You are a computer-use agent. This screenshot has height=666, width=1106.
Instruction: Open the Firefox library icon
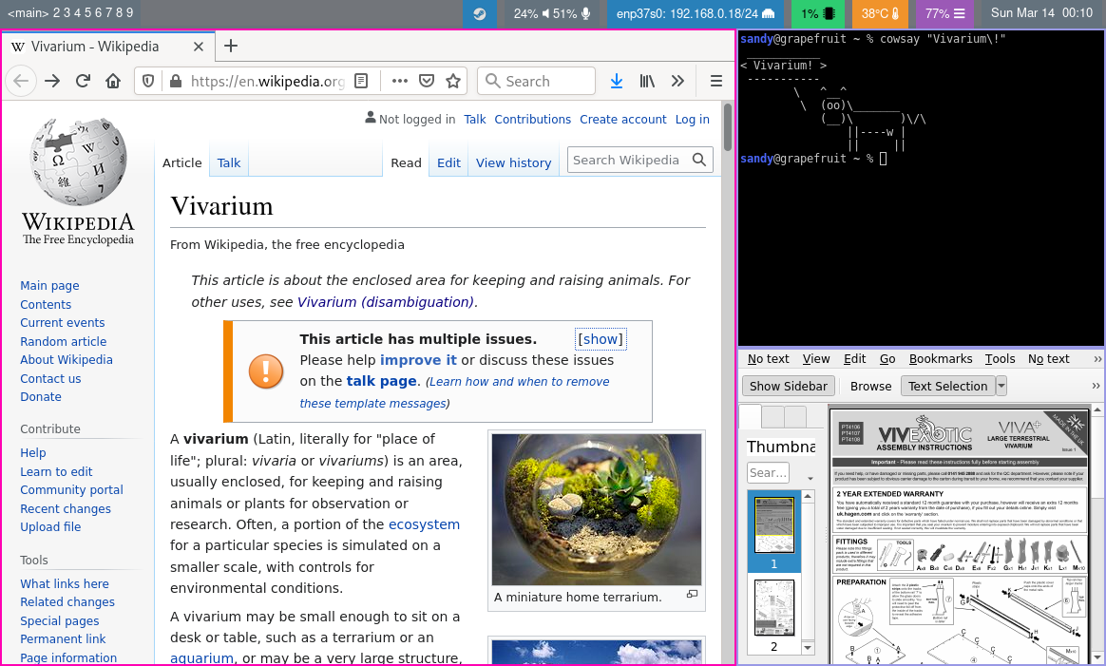point(647,81)
